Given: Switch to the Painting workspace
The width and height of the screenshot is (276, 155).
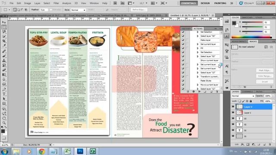Looking at the screenshot, I should click(220, 3).
